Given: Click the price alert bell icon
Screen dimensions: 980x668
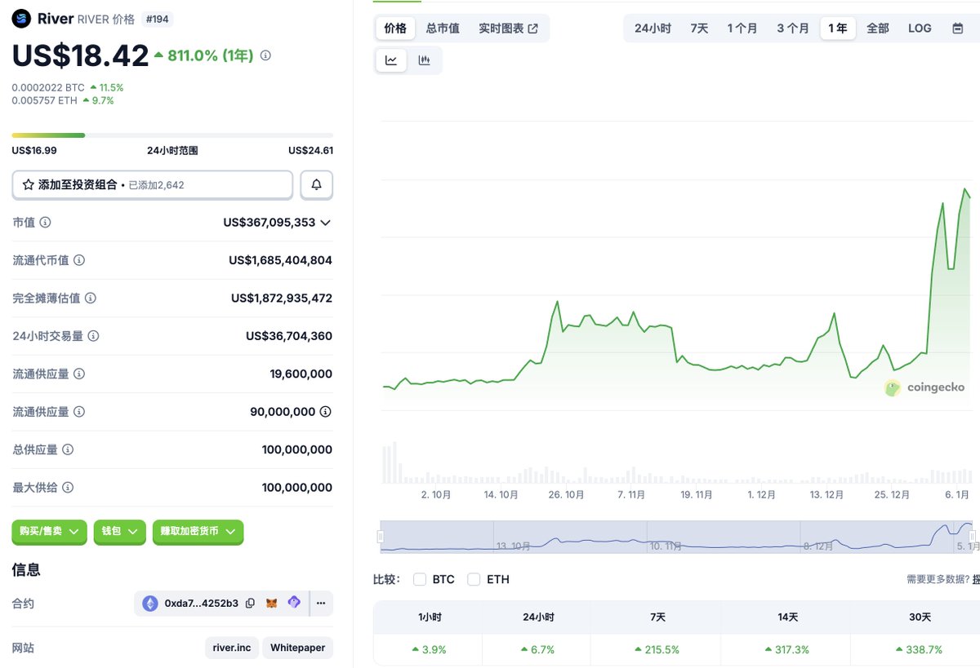Looking at the screenshot, I should [316, 185].
